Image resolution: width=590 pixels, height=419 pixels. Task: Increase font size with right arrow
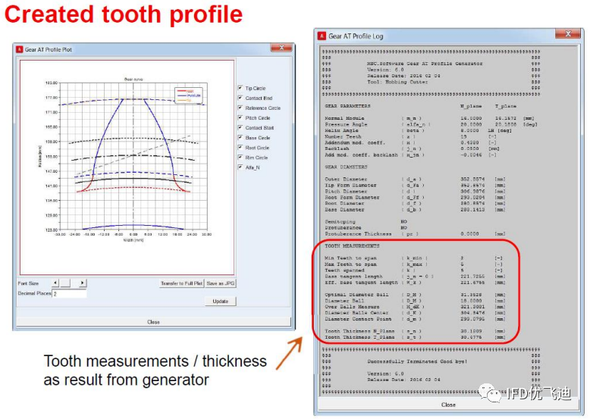pyautogui.click(x=83, y=283)
